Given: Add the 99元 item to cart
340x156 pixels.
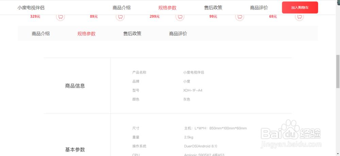Looking at the screenshot, I should [x=240, y=17].
